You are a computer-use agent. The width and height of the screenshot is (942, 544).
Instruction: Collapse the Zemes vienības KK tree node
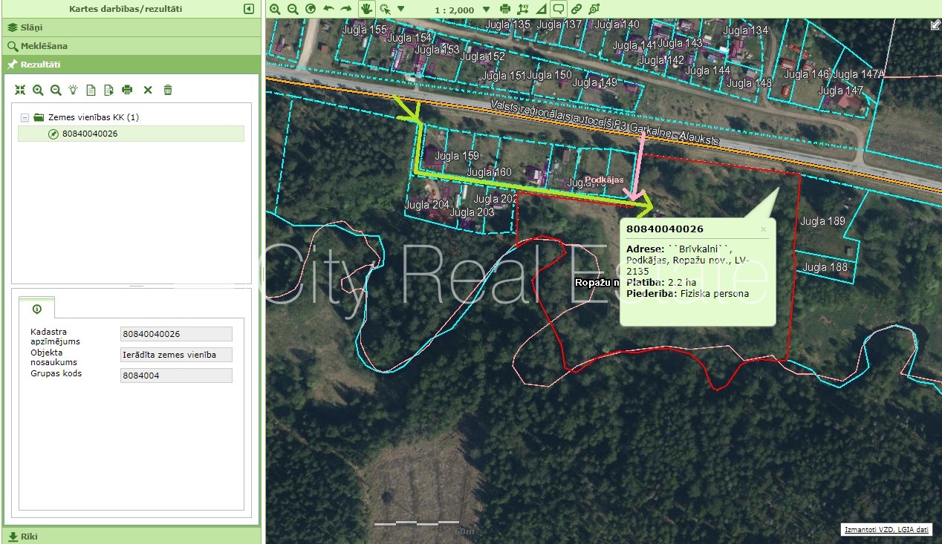[x=25, y=117]
